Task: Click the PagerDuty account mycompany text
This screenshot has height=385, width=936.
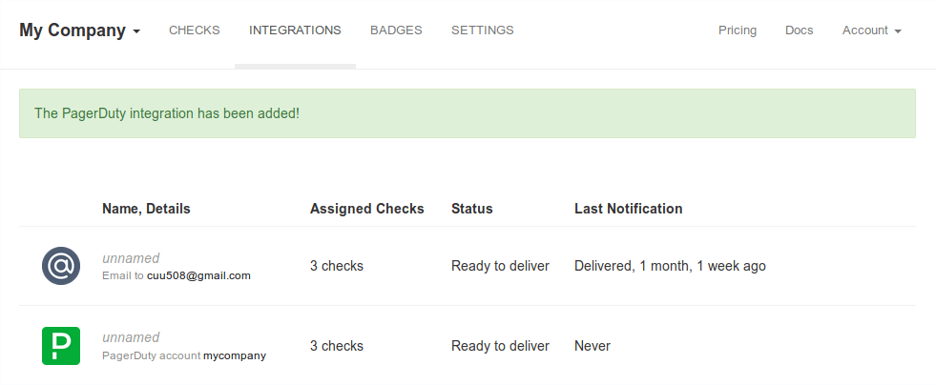Action: pyautogui.click(x=234, y=355)
